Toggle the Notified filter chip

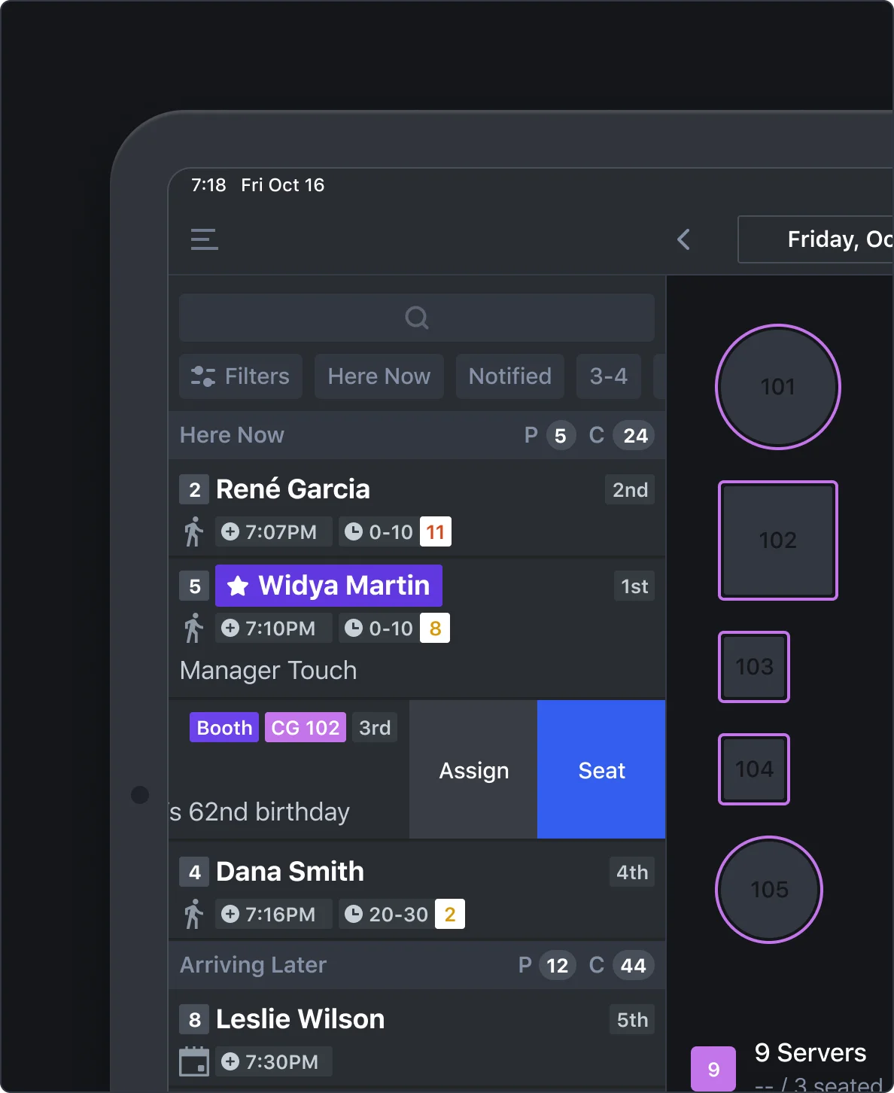(510, 376)
